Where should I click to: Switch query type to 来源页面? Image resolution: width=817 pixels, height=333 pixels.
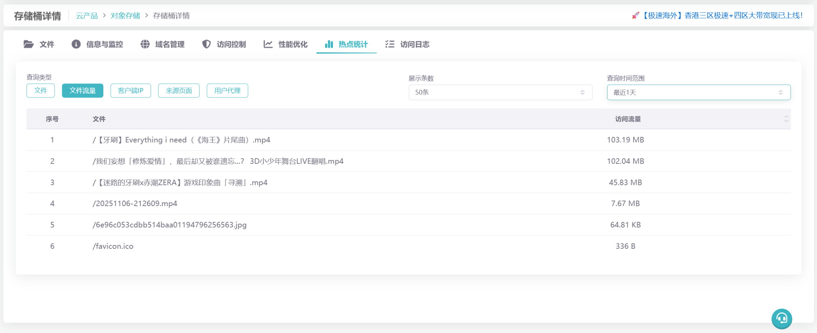click(x=179, y=91)
